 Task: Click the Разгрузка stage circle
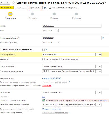click(76, 14)
